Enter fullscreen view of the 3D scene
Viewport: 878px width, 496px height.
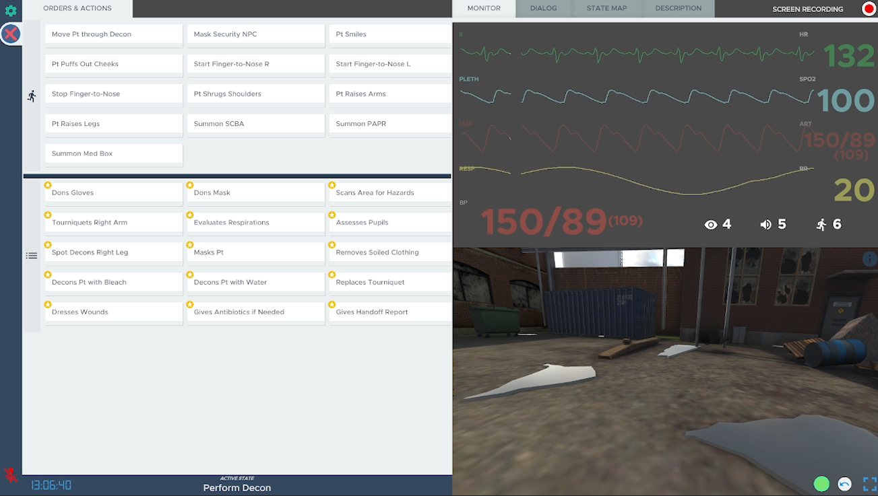pyautogui.click(x=869, y=484)
